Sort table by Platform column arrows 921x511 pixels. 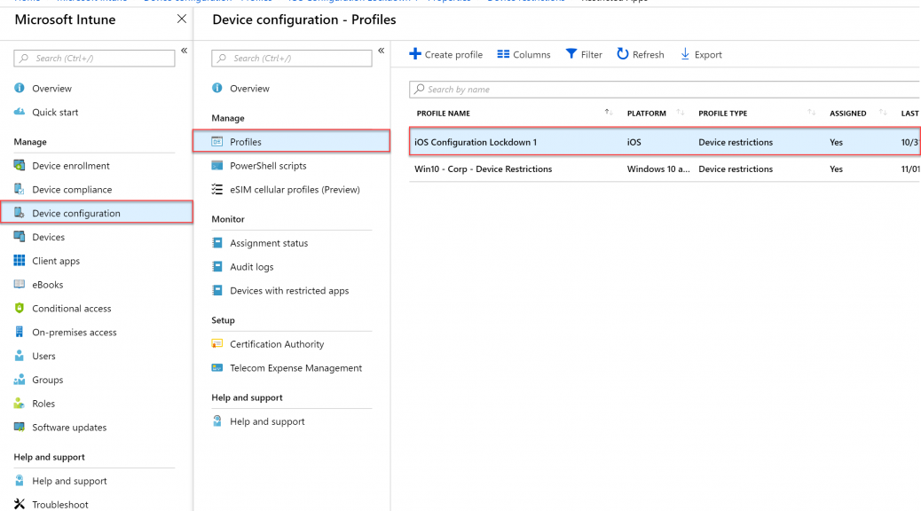681,112
